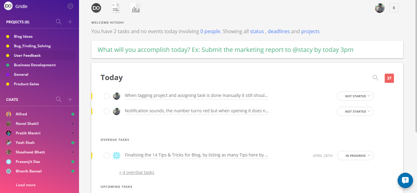Expand the 'Notification sounds' task status dropdown
Image resolution: width=417 pixels, height=193 pixels.
click(x=355, y=111)
